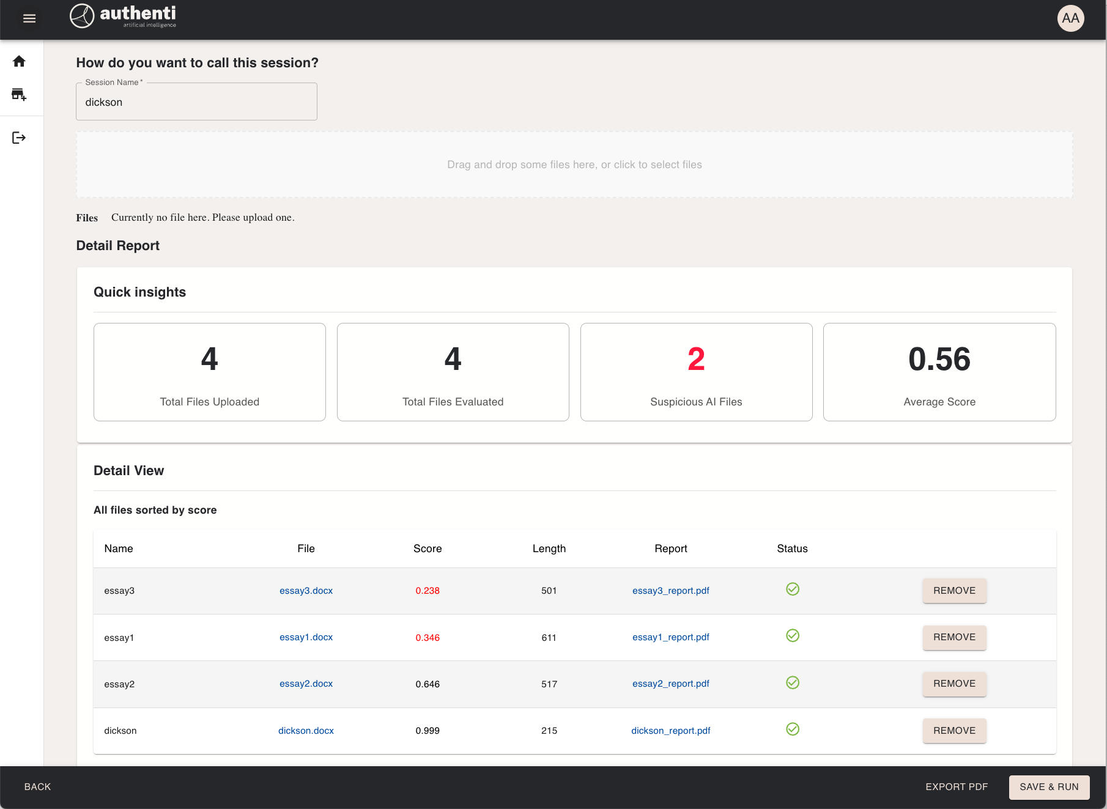Click the logout sidebar icon
The width and height of the screenshot is (1107, 809).
(19, 138)
